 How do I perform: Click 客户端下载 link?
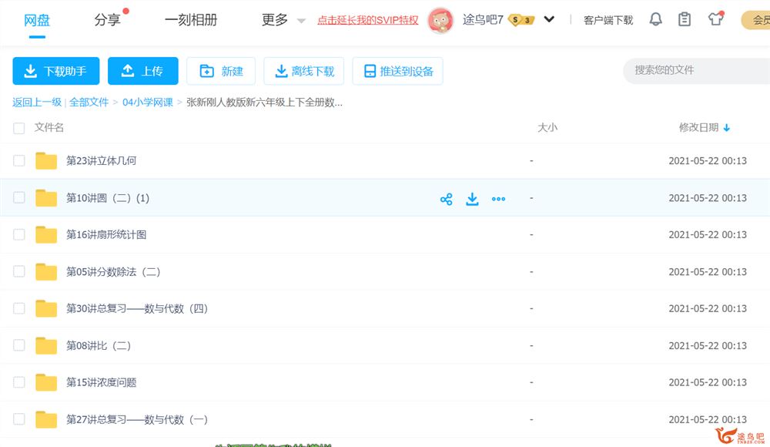click(608, 20)
